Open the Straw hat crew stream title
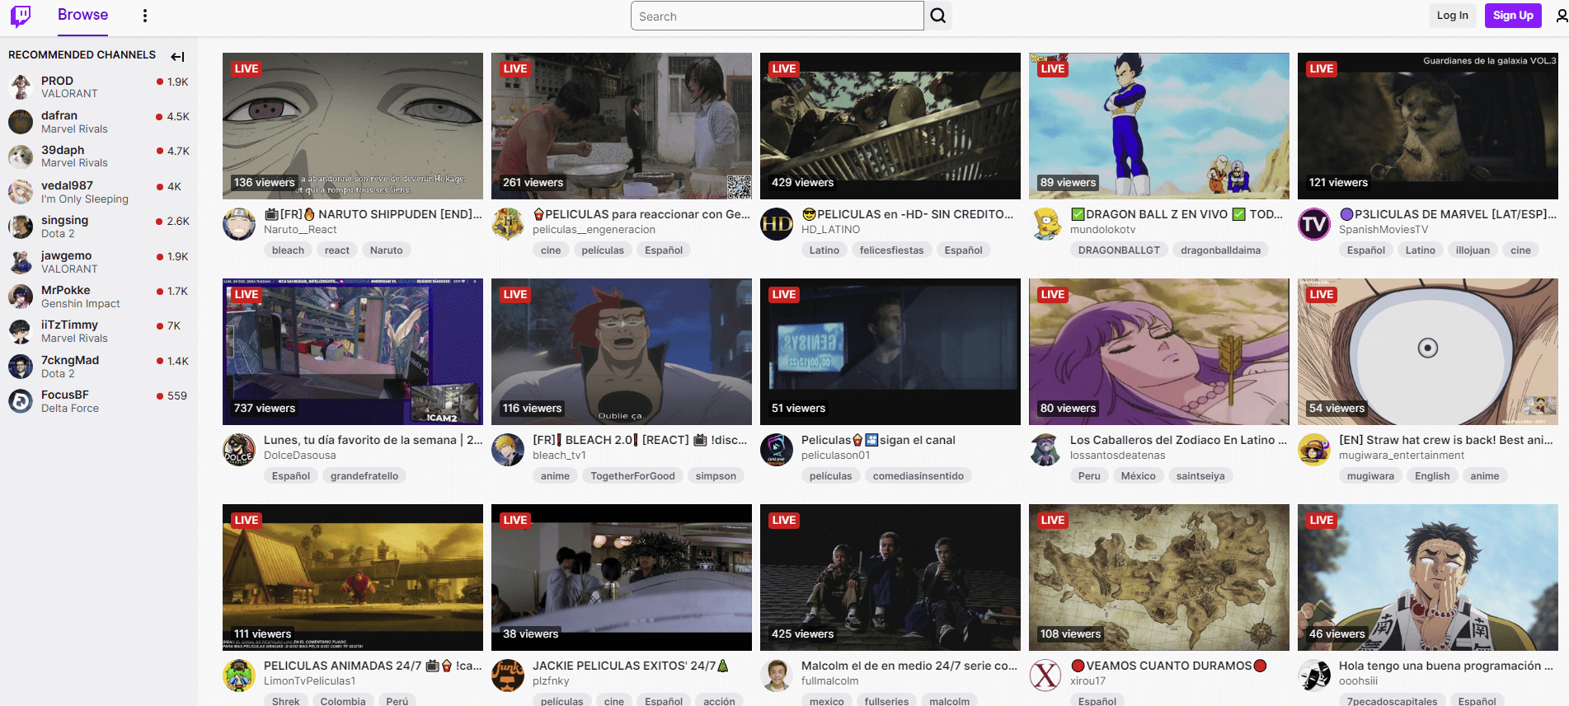Image resolution: width=1569 pixels, height=706 pixels. tap(1446, 440)
